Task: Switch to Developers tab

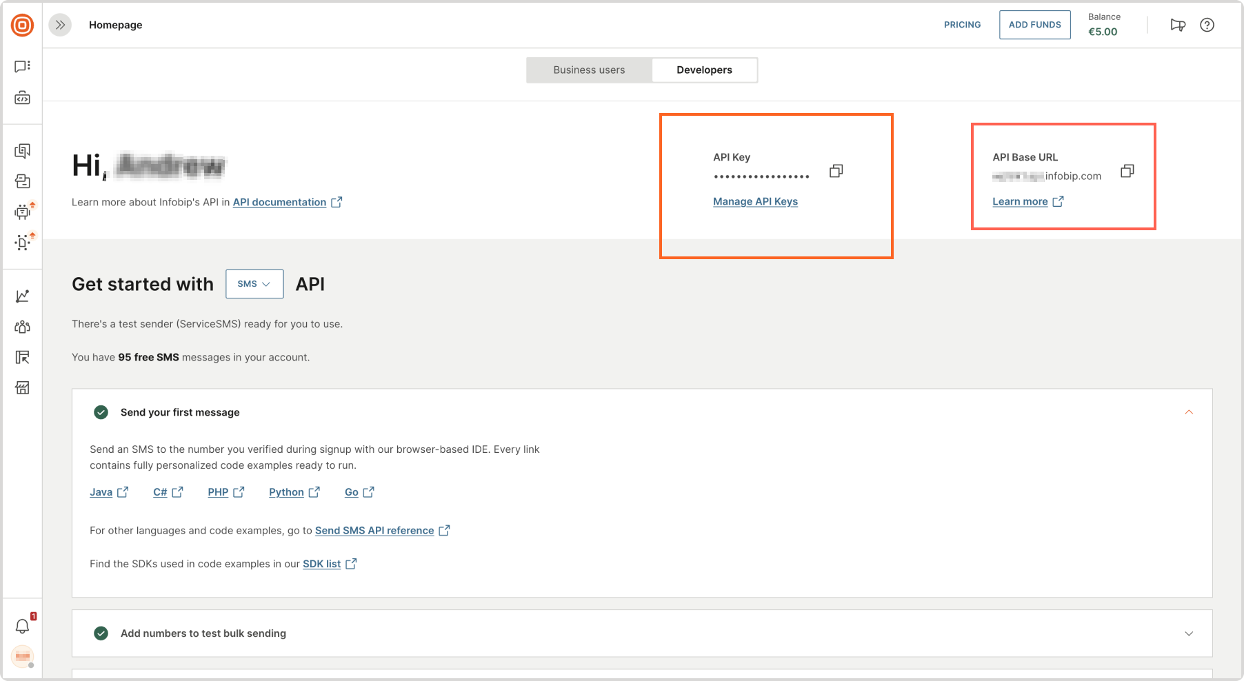Action: coord(704,70)
